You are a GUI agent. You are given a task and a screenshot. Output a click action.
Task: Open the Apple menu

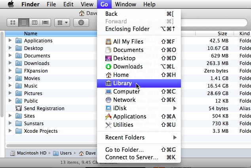coord(10,4)
